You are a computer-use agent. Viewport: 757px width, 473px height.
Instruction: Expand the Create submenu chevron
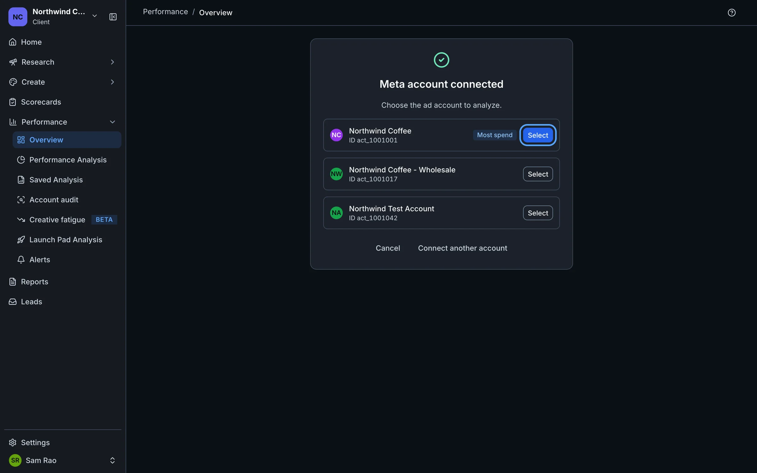pyautogui.click(x=112, y=82)
